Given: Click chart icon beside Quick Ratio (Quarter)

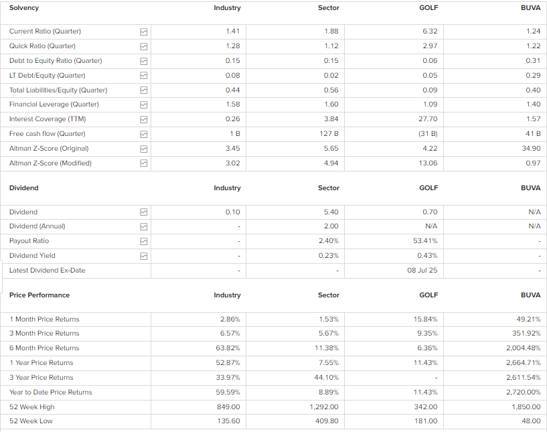Looking at the screenshot, I should tap(143, 46).
